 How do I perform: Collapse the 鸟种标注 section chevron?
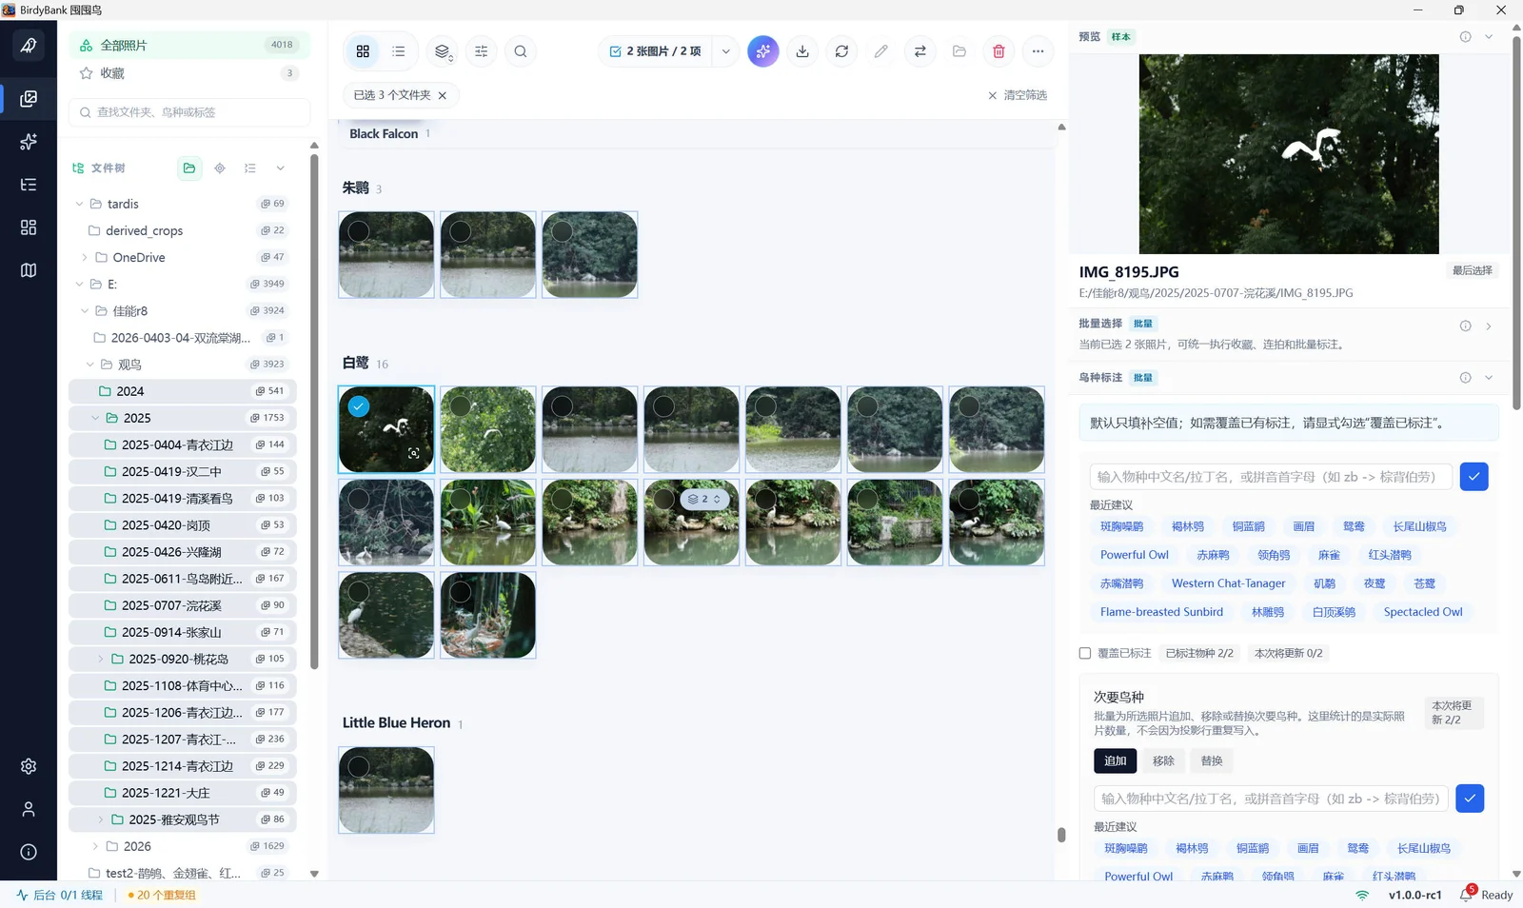pos(1489,378)
